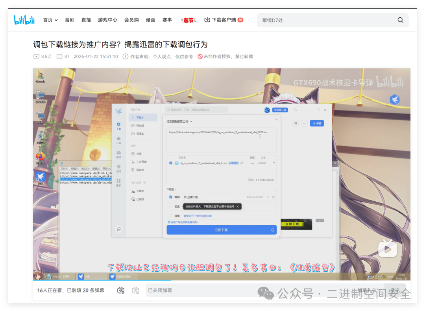Expand the 添加链接或口令 dropdown
The image size is (425, 311).
point(192,121)
